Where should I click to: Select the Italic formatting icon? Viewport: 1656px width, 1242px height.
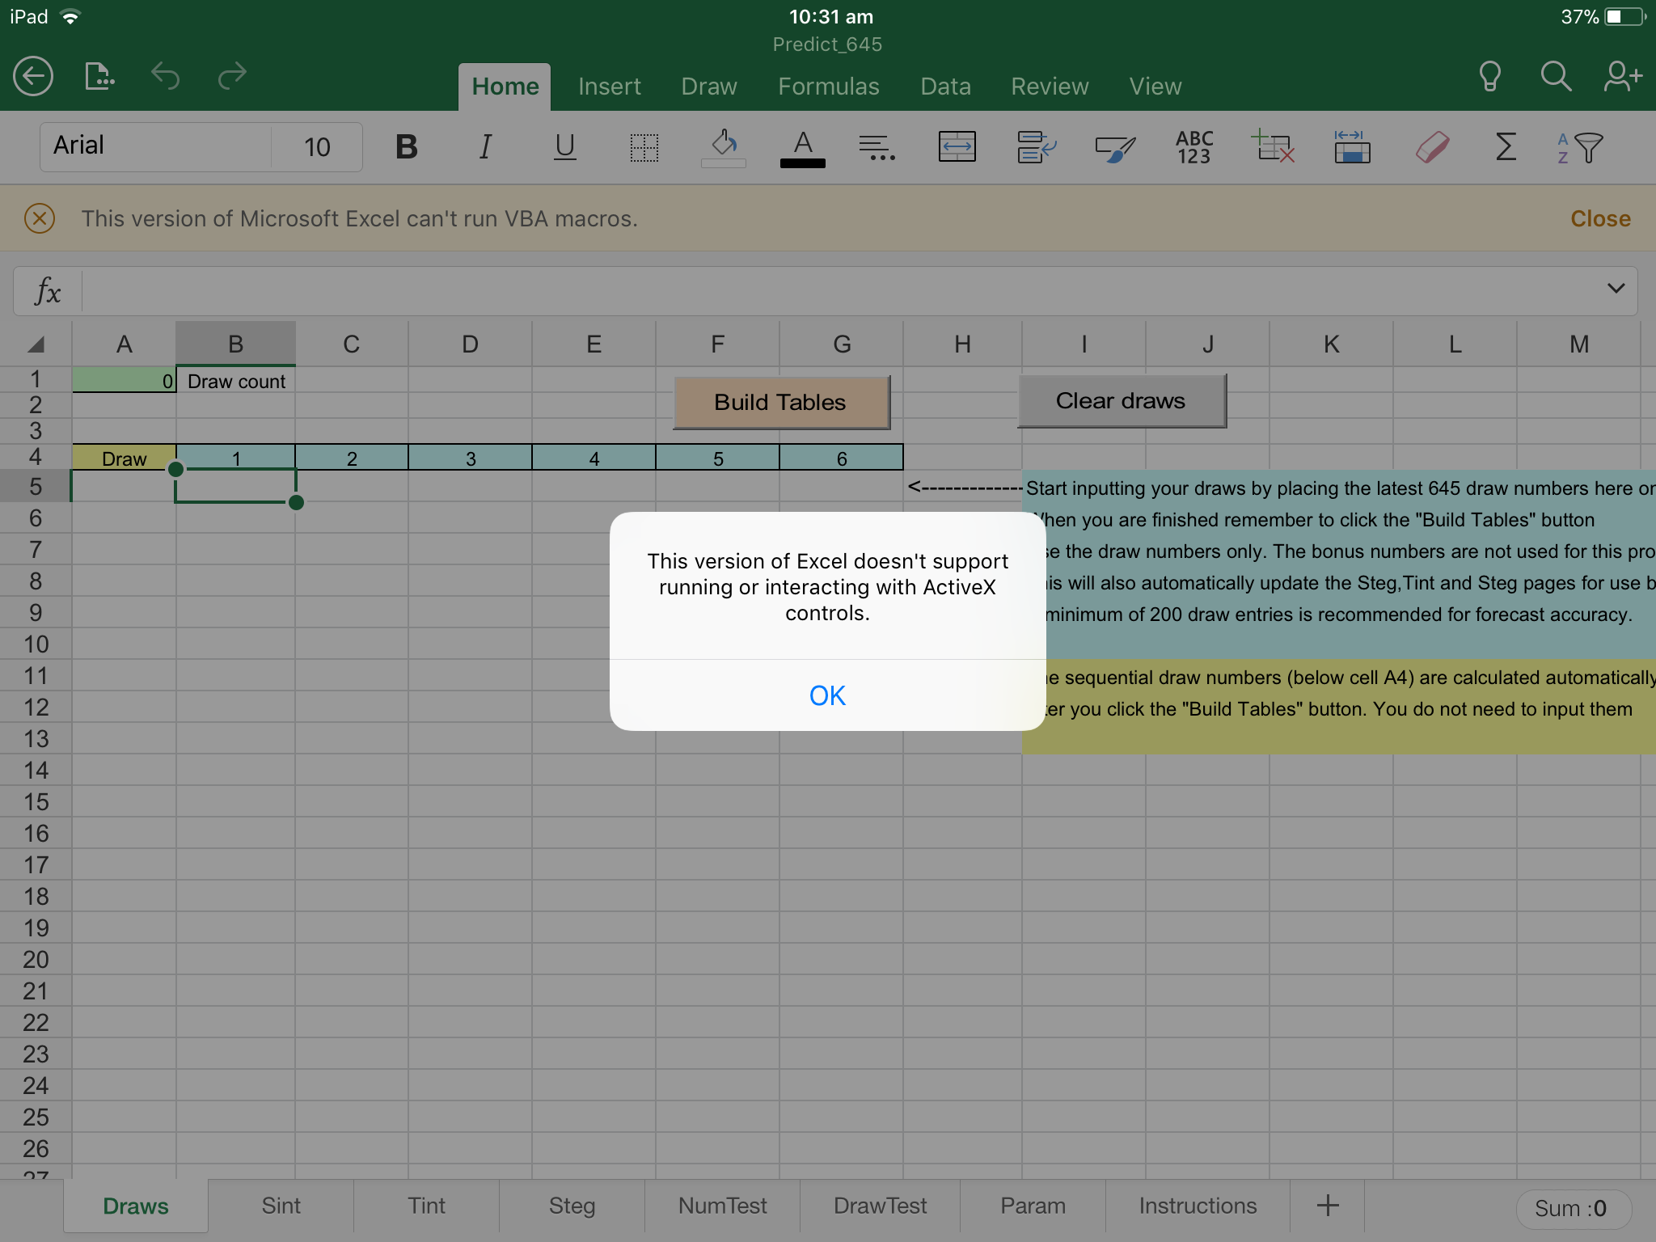(x=484, y=146)
